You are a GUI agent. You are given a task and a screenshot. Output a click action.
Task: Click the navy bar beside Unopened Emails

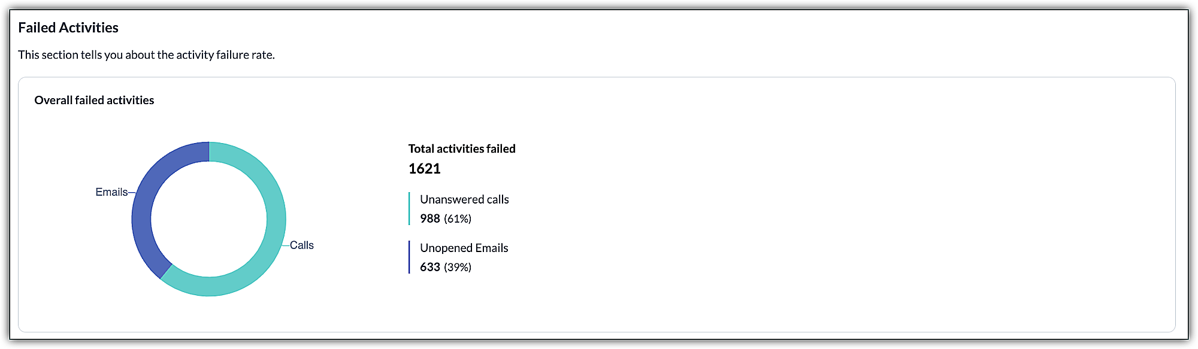409,257
